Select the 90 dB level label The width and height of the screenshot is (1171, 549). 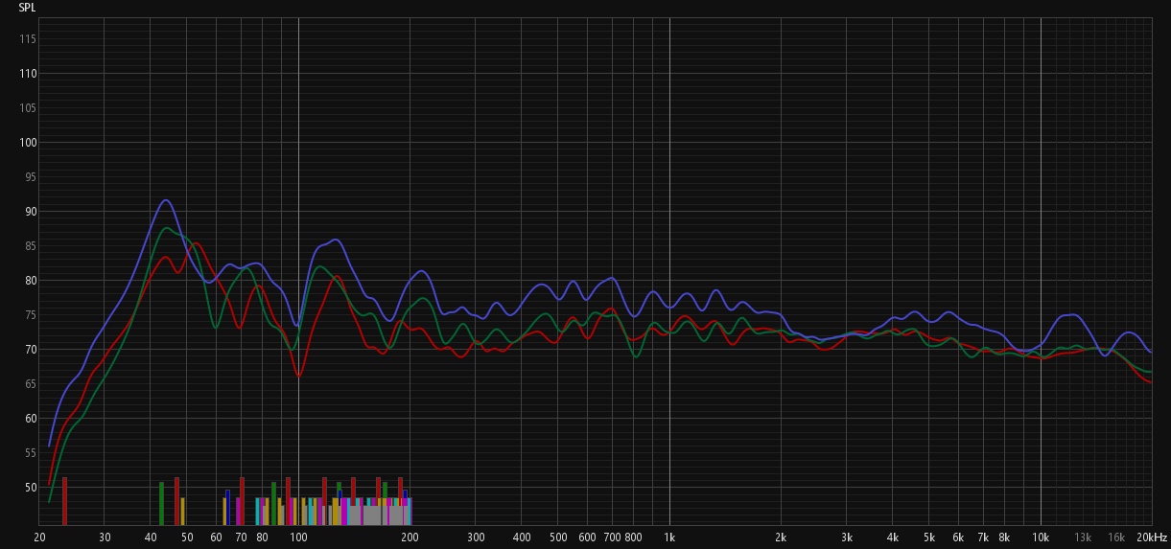coord(30,212)
